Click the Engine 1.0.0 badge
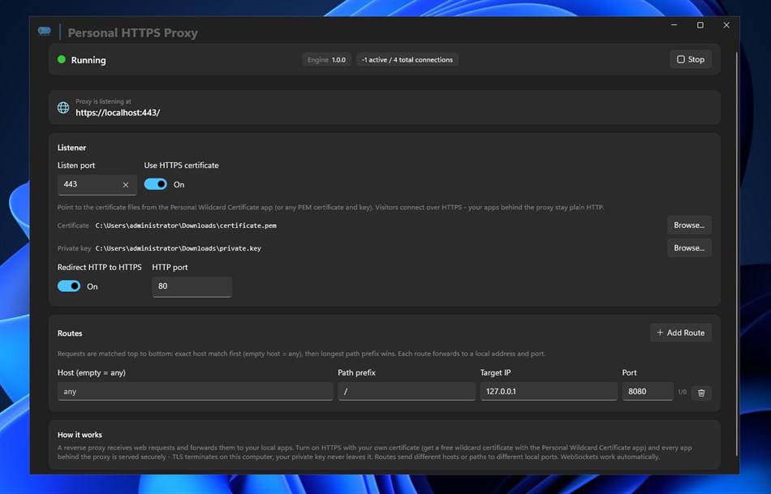This screenshot has width=771, height=494. (326, 59)
